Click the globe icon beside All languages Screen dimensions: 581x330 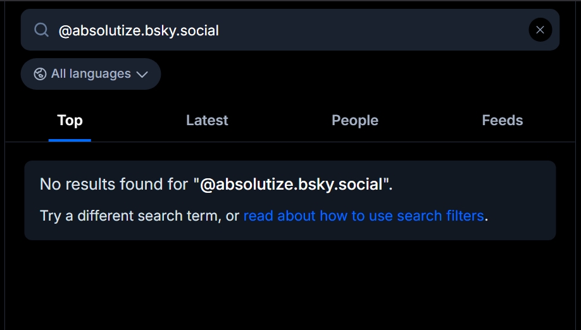coord(40,74)
